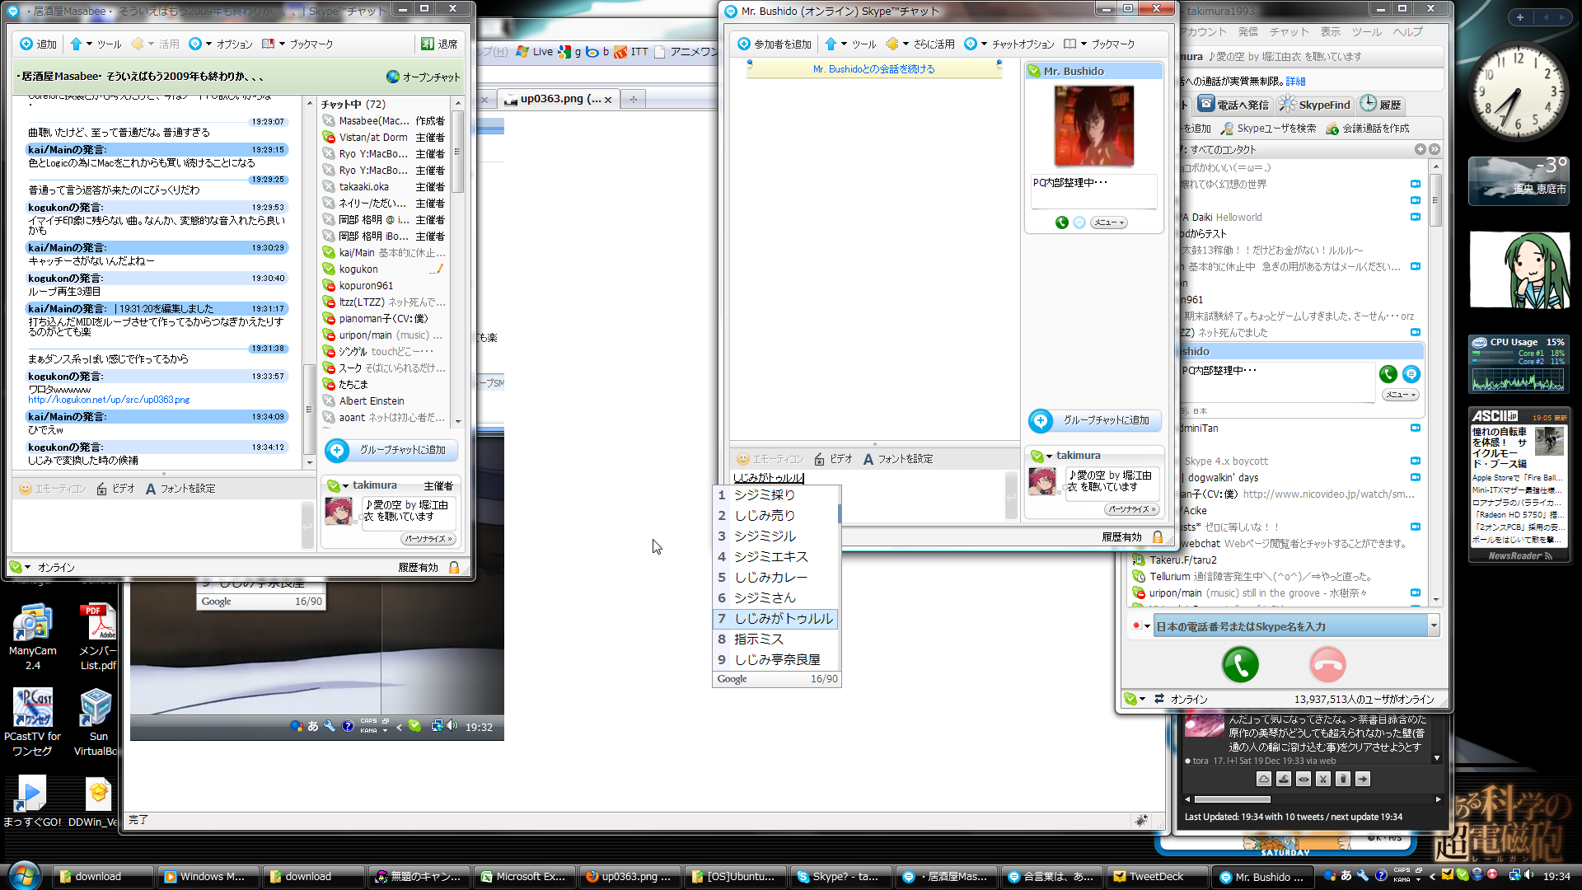The width and height of the screenshot is (1582, 890).
Task: Open link kogukon.net/up/src/up0363.png in chat
Action: click(x=109, y=400)
